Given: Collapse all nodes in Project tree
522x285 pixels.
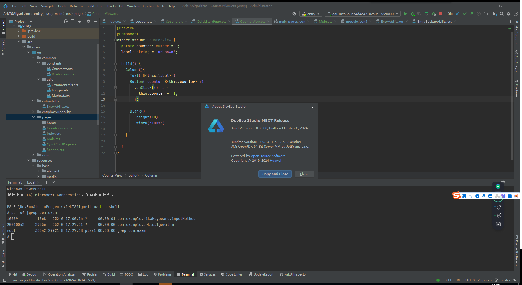Looking at the screenshot, I should (x=80, y=21).
